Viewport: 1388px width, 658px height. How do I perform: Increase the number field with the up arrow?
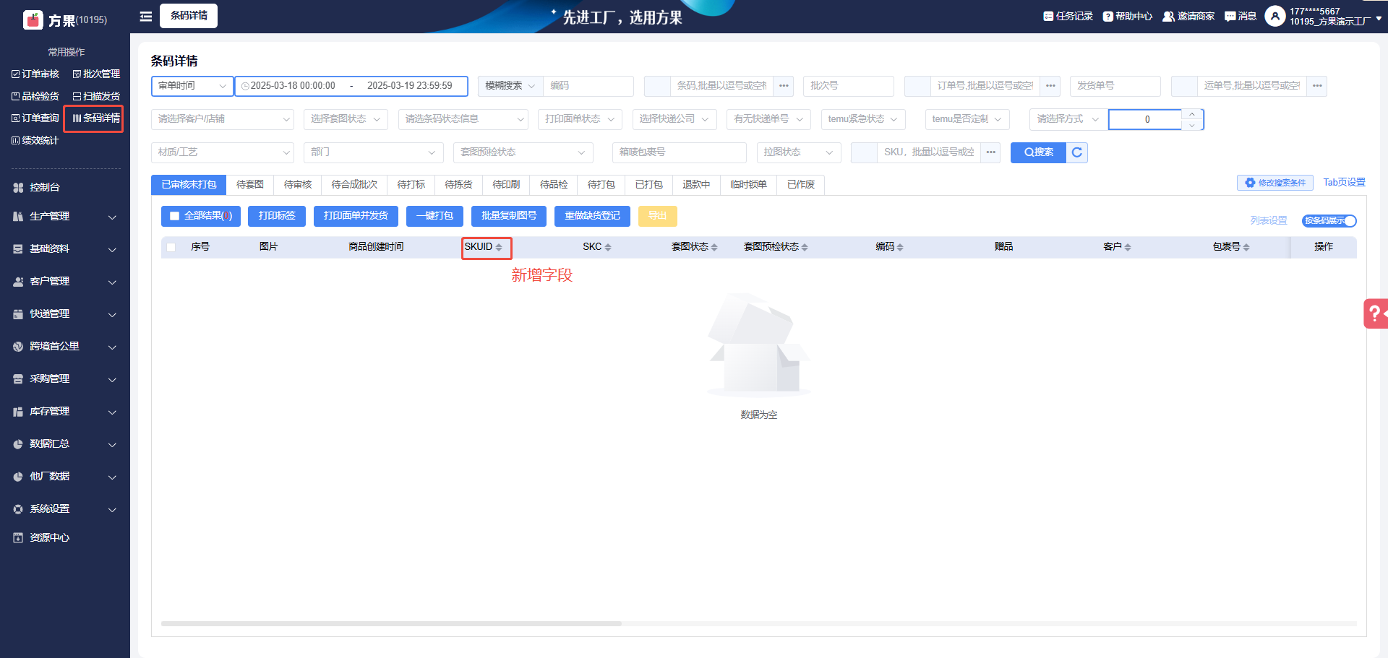coord(1192,114)
